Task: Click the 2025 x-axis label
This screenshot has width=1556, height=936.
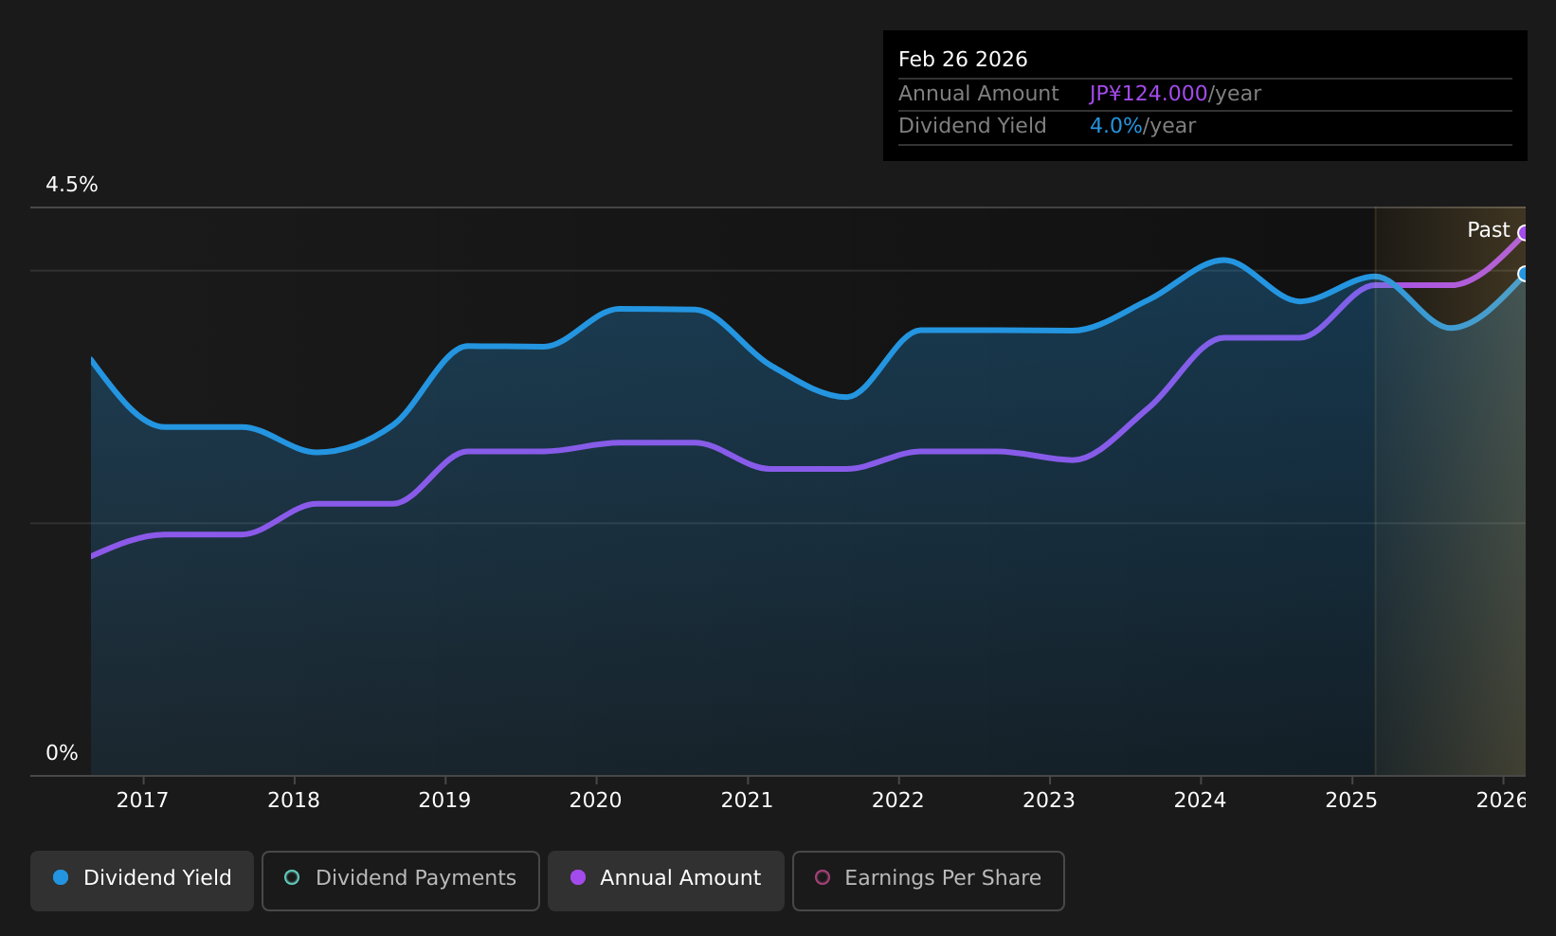Action: (x=1351, y=801)
